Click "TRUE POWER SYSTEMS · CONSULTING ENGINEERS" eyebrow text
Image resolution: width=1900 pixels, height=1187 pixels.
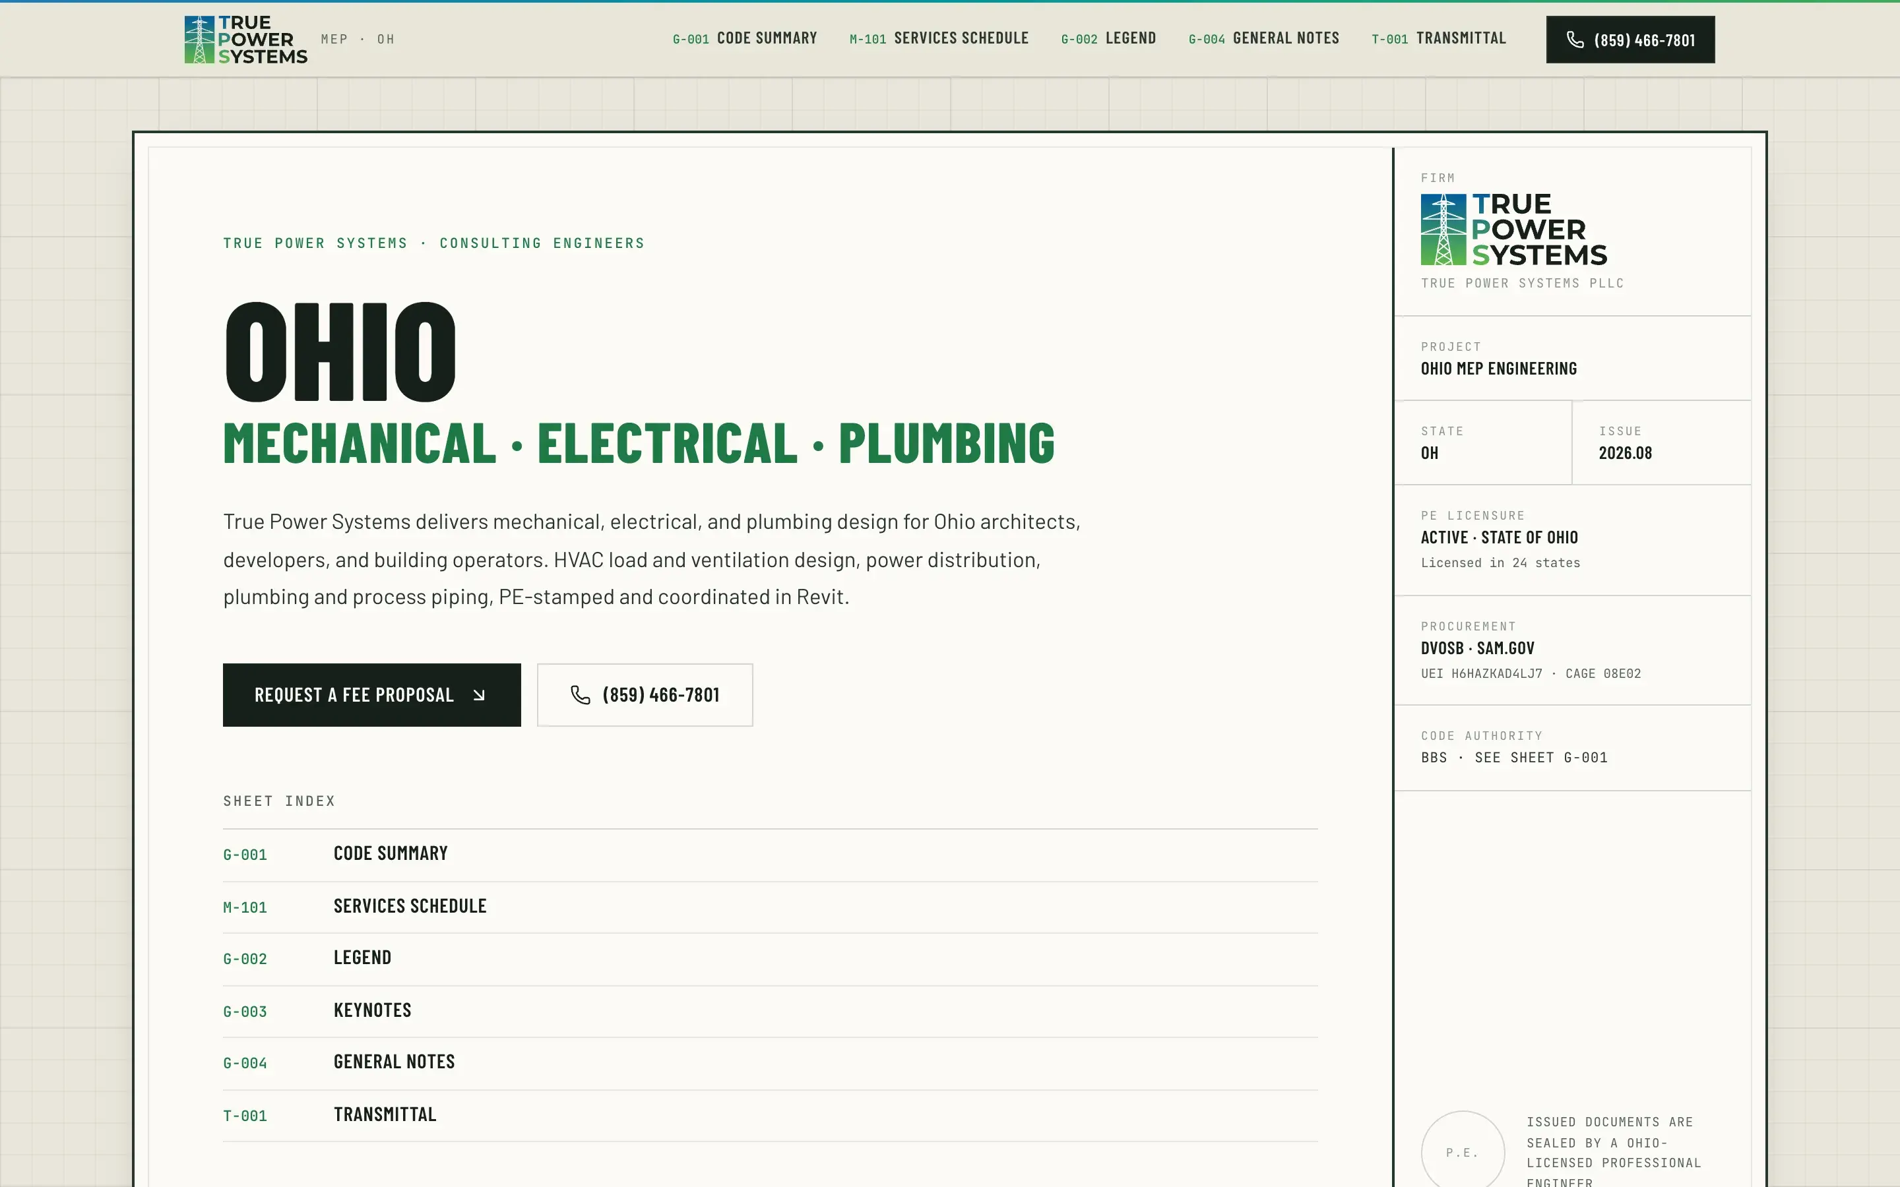pyautogui.click(x=434, y=243)
